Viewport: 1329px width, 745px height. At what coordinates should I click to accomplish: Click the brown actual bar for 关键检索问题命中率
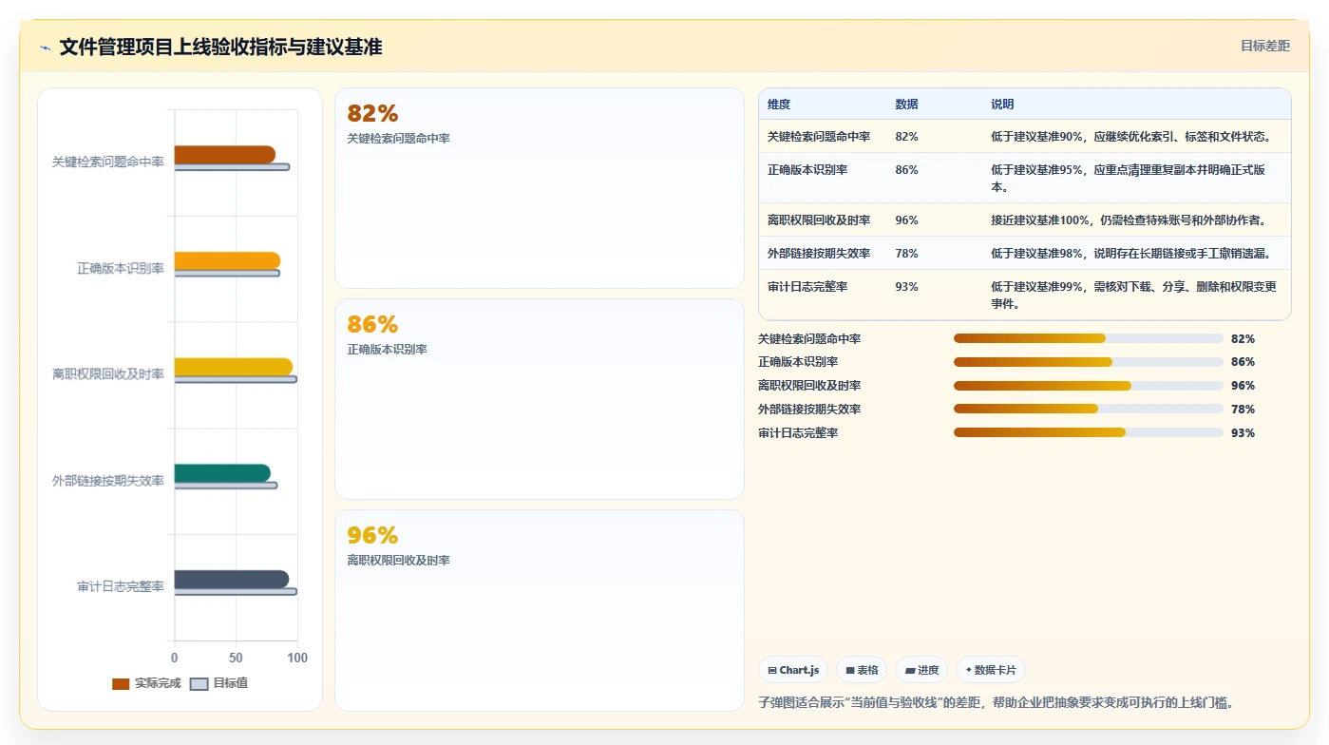point(224,155)
